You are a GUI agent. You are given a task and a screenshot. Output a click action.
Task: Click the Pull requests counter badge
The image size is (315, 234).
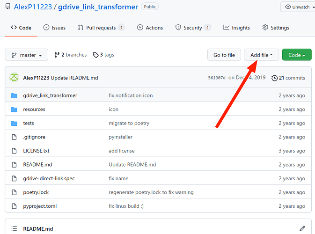pos(122,28)
